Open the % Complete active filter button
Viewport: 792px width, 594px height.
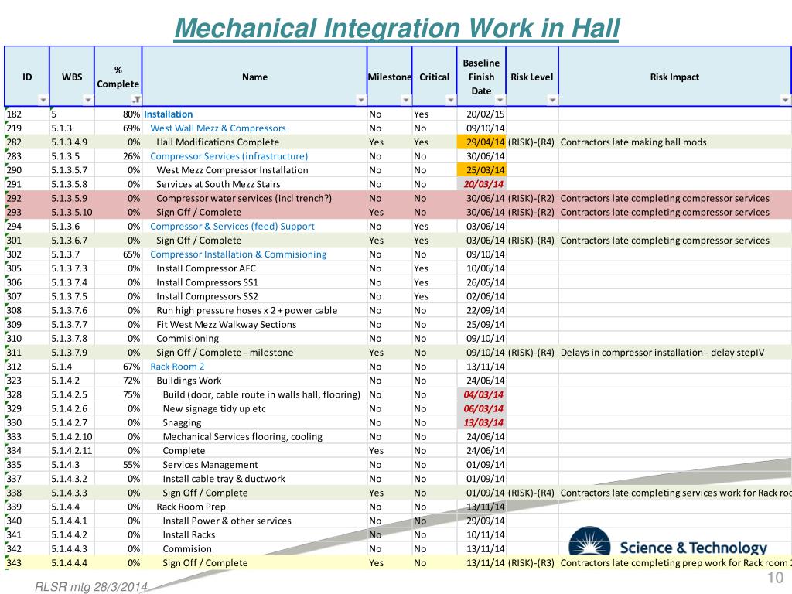(x=136, y=100)
